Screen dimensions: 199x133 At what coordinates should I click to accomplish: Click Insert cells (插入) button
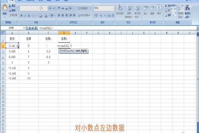[146, 11]
